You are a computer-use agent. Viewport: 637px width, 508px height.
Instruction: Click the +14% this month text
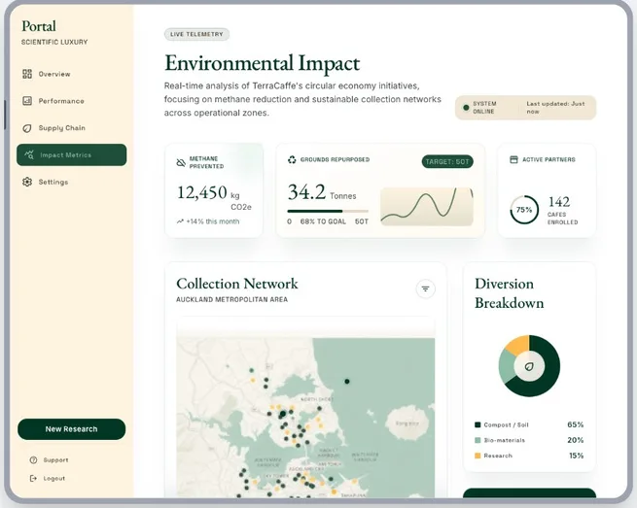pos(212,221)
